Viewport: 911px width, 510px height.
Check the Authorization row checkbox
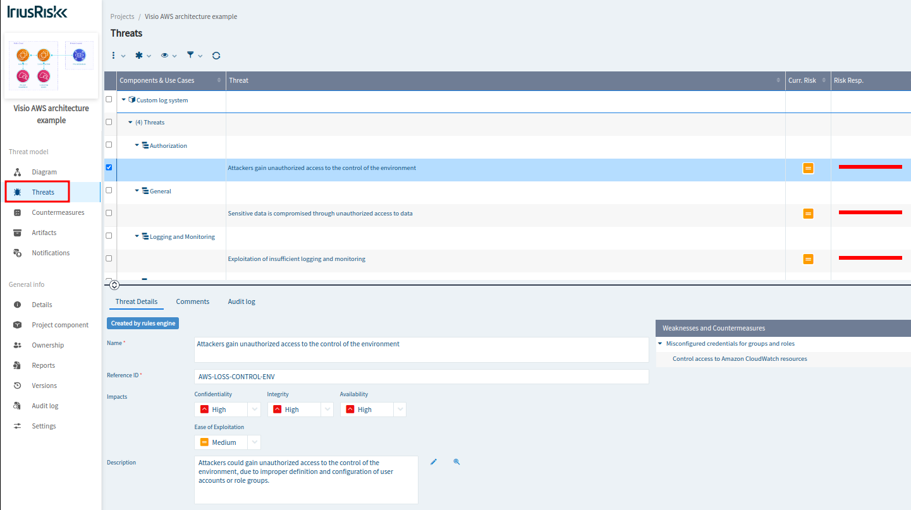coord(109,145)
